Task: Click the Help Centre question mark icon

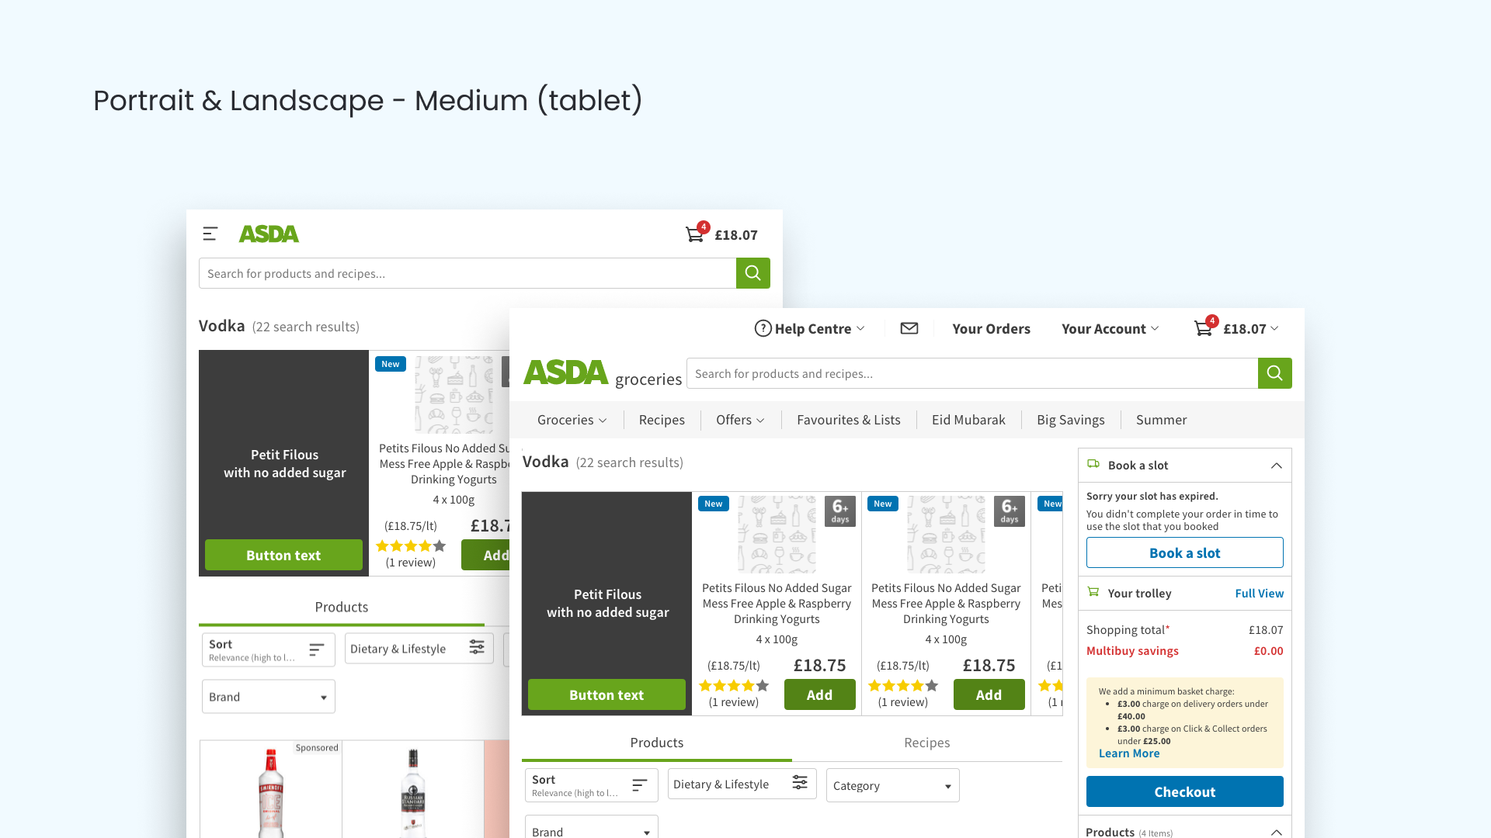Action: pos(763,328)
